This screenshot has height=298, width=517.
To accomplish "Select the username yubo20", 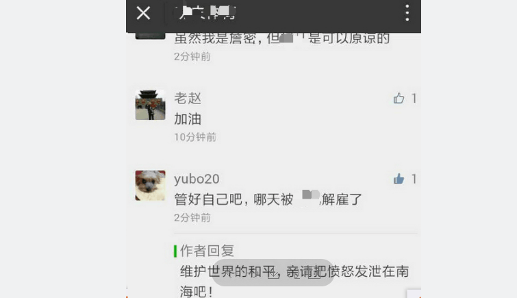I will 197,179.
